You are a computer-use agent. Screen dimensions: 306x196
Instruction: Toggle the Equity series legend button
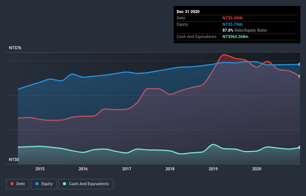44,184
